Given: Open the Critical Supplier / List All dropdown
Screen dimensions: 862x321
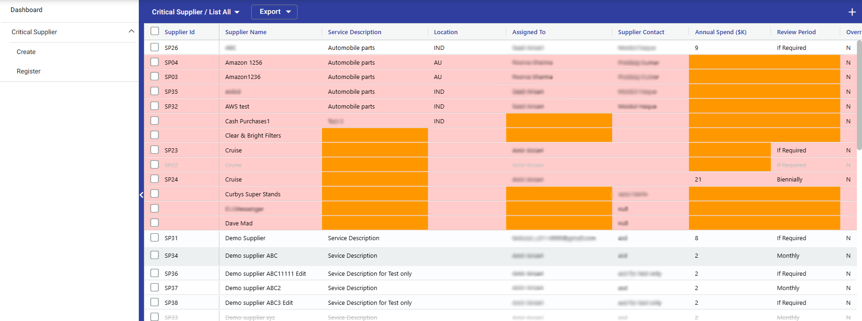Looking at the screenshot, I should (196, 12).
